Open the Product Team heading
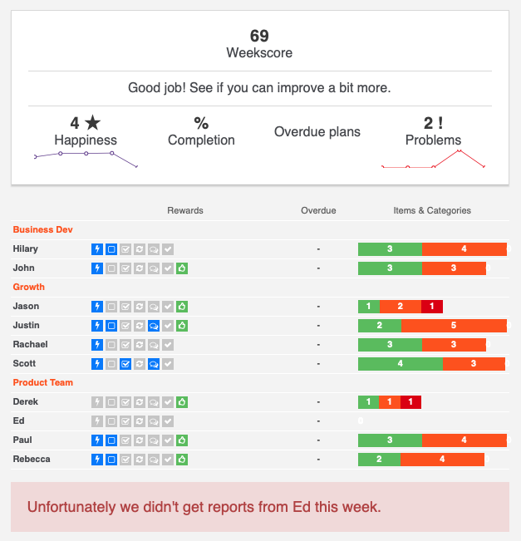The height and width of the screenshot is (541, 521). click(42, 382)
